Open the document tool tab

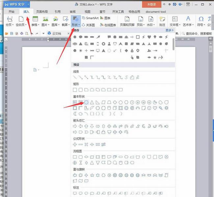pos(156,12)
